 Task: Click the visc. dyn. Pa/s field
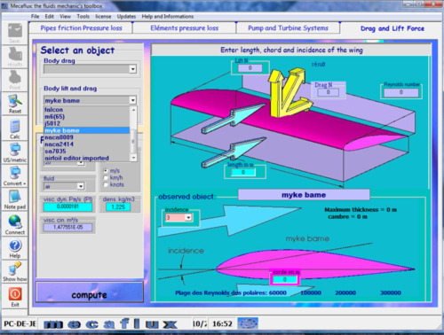click(67, 206)
